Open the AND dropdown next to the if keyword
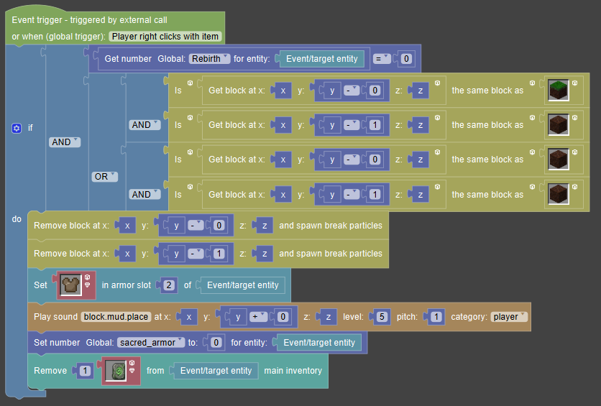 [65, 142]
